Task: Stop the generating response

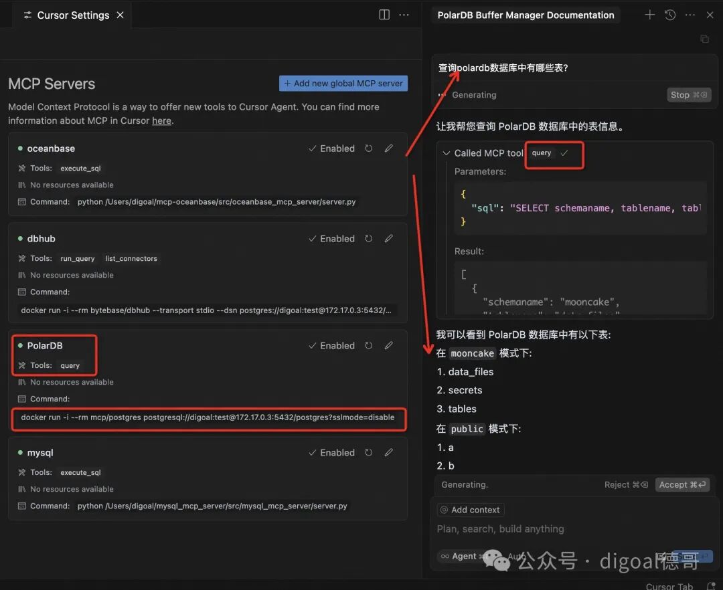Action: pyautogui.click(x=689, y=95)
